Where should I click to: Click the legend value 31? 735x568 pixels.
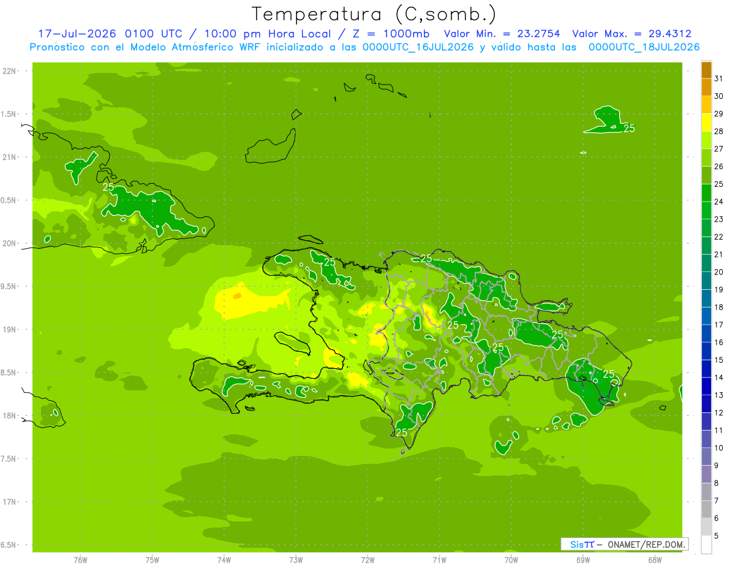(x=718, y=78)
